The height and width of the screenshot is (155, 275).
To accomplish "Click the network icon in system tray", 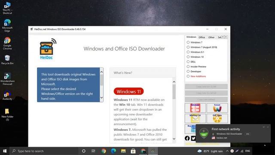I will coord(242,151).
